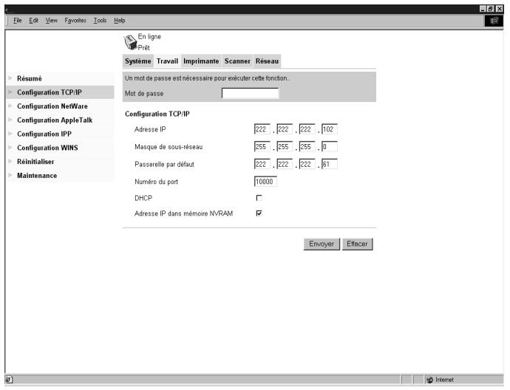This screenshot has height=390, width=510.
Task: Open the Configuration IPP link
Action: (x=44, y=134)
